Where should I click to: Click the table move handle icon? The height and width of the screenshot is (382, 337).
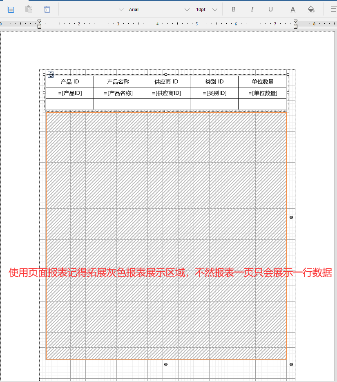point(51,74)
